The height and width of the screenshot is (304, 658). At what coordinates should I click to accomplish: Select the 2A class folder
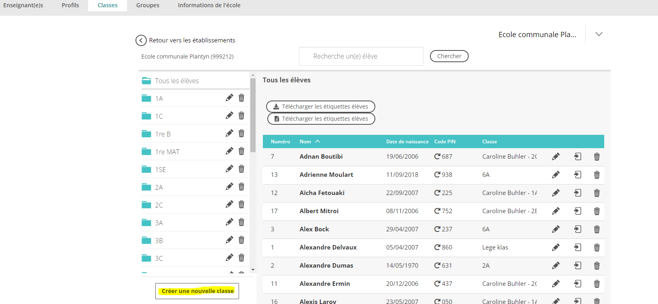159,187
